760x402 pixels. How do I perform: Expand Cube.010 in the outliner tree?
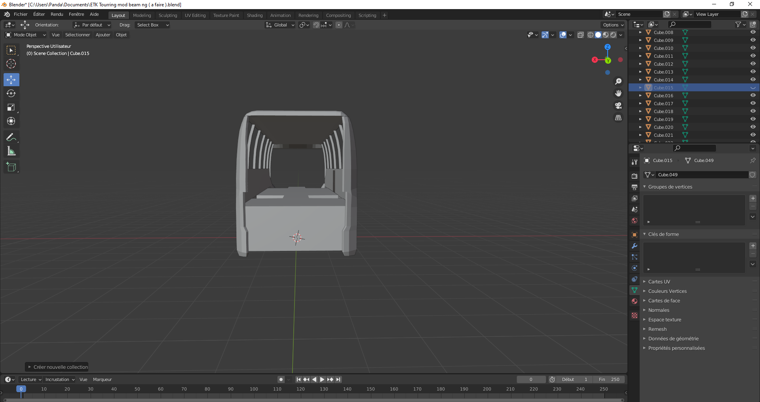(640, 48)
